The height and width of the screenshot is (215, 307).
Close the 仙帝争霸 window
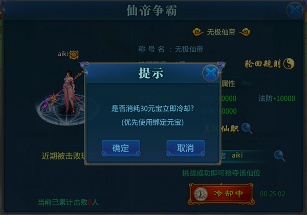(x=295, y=10)
